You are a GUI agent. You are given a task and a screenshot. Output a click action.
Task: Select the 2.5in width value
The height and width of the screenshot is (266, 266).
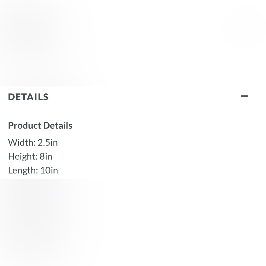(x=48, y=143)
